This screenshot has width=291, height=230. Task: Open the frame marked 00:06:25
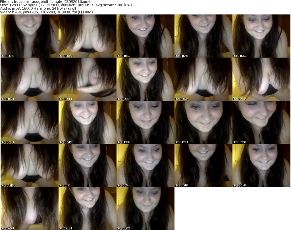pyautogui.click(x=145, y=165)
